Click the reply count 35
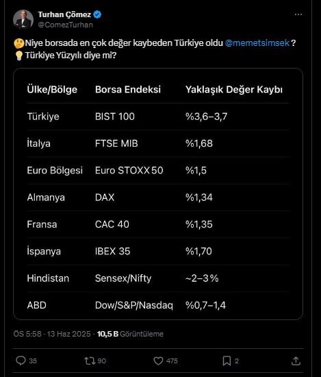 33,361
